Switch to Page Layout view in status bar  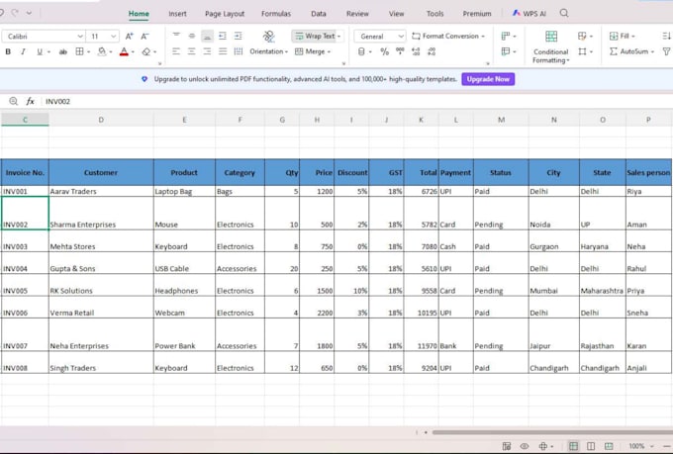tap(591, 446)
